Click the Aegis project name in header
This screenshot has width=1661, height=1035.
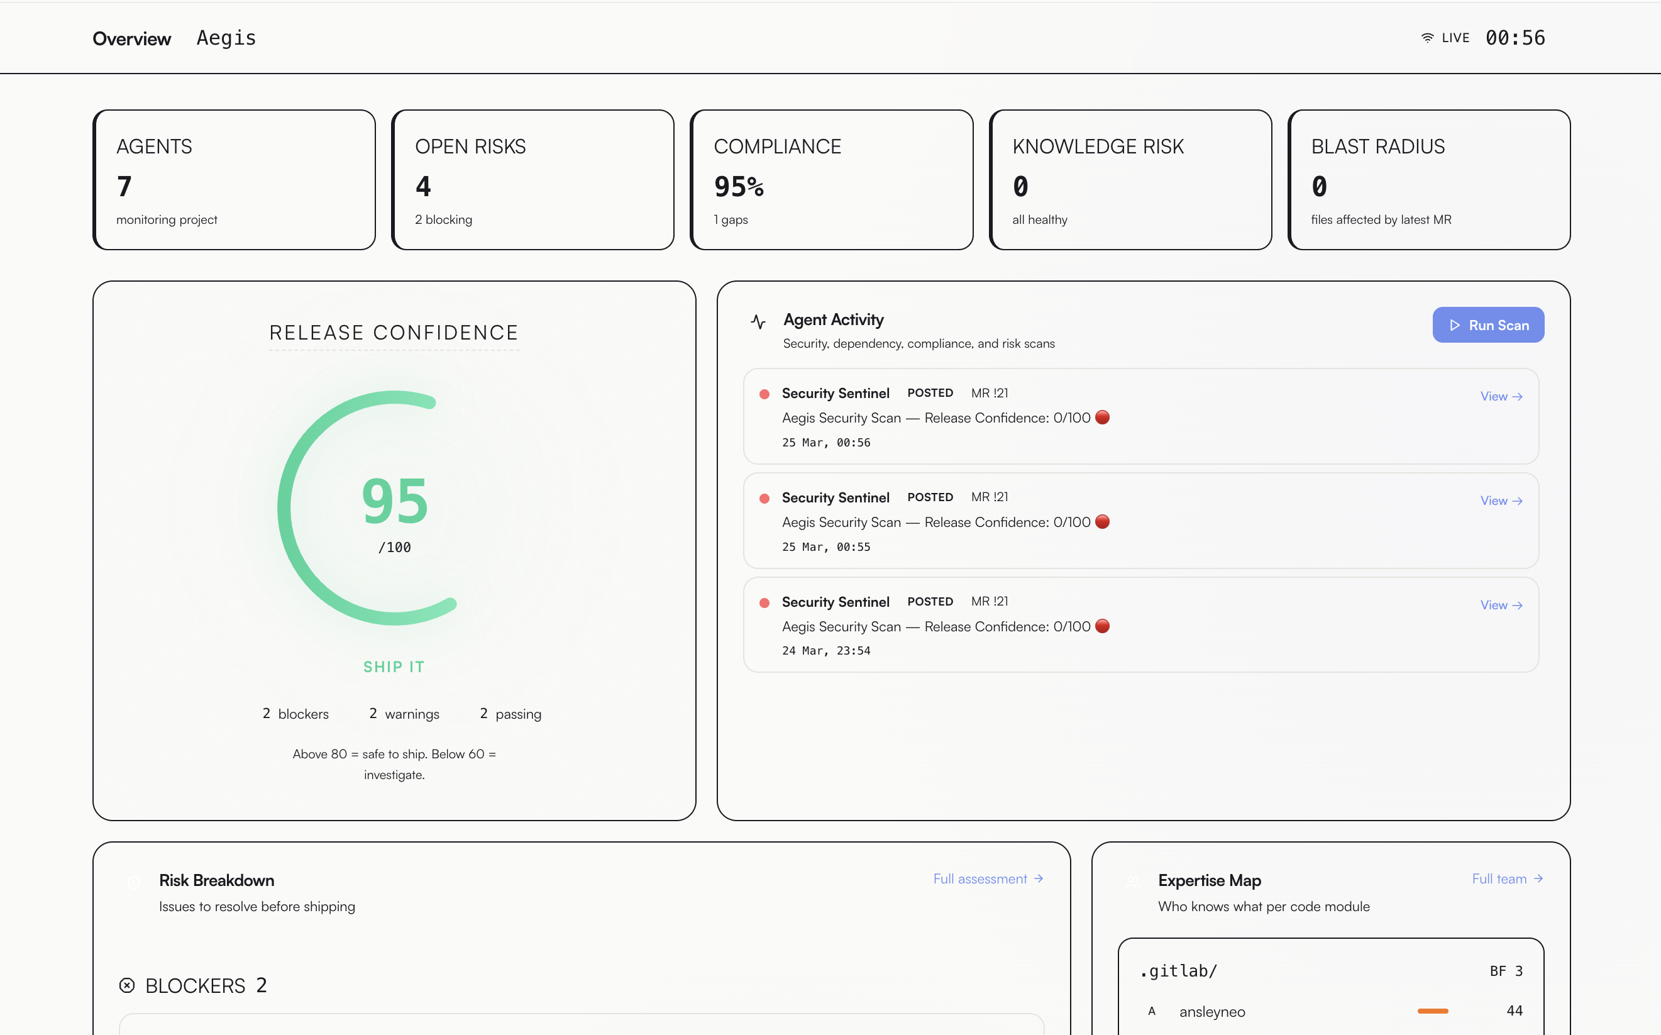click(x=226, y=38)
